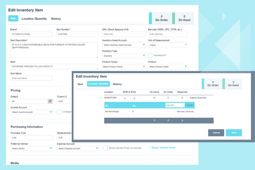Click the Item Description text area
Viewport: 255px width, 170px height.
click(x=54, y=50)
